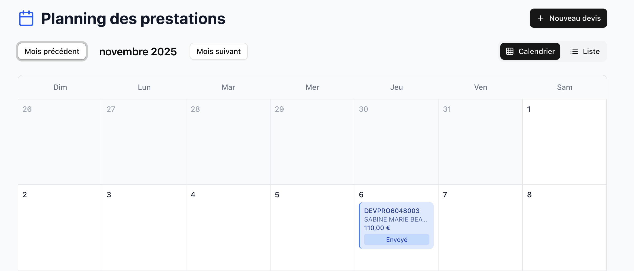Create a new quote with Nouveau devis
634x271 pixels.
pos(568,18)
